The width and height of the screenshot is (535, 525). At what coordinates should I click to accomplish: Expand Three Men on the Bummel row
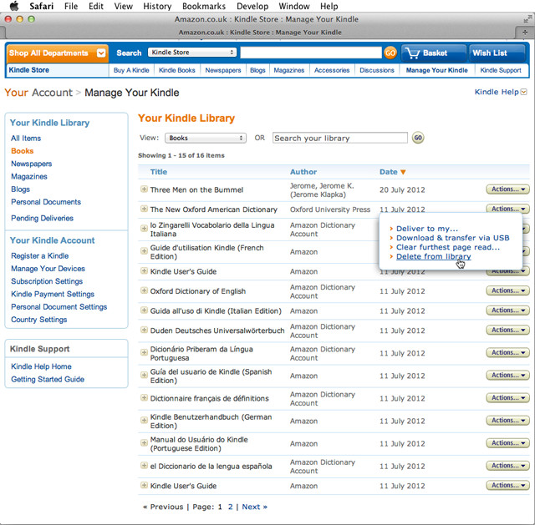tap(144, 189)
